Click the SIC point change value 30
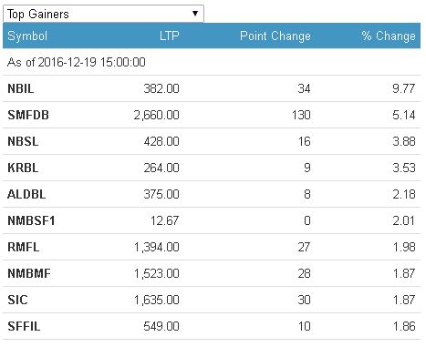 304,300
